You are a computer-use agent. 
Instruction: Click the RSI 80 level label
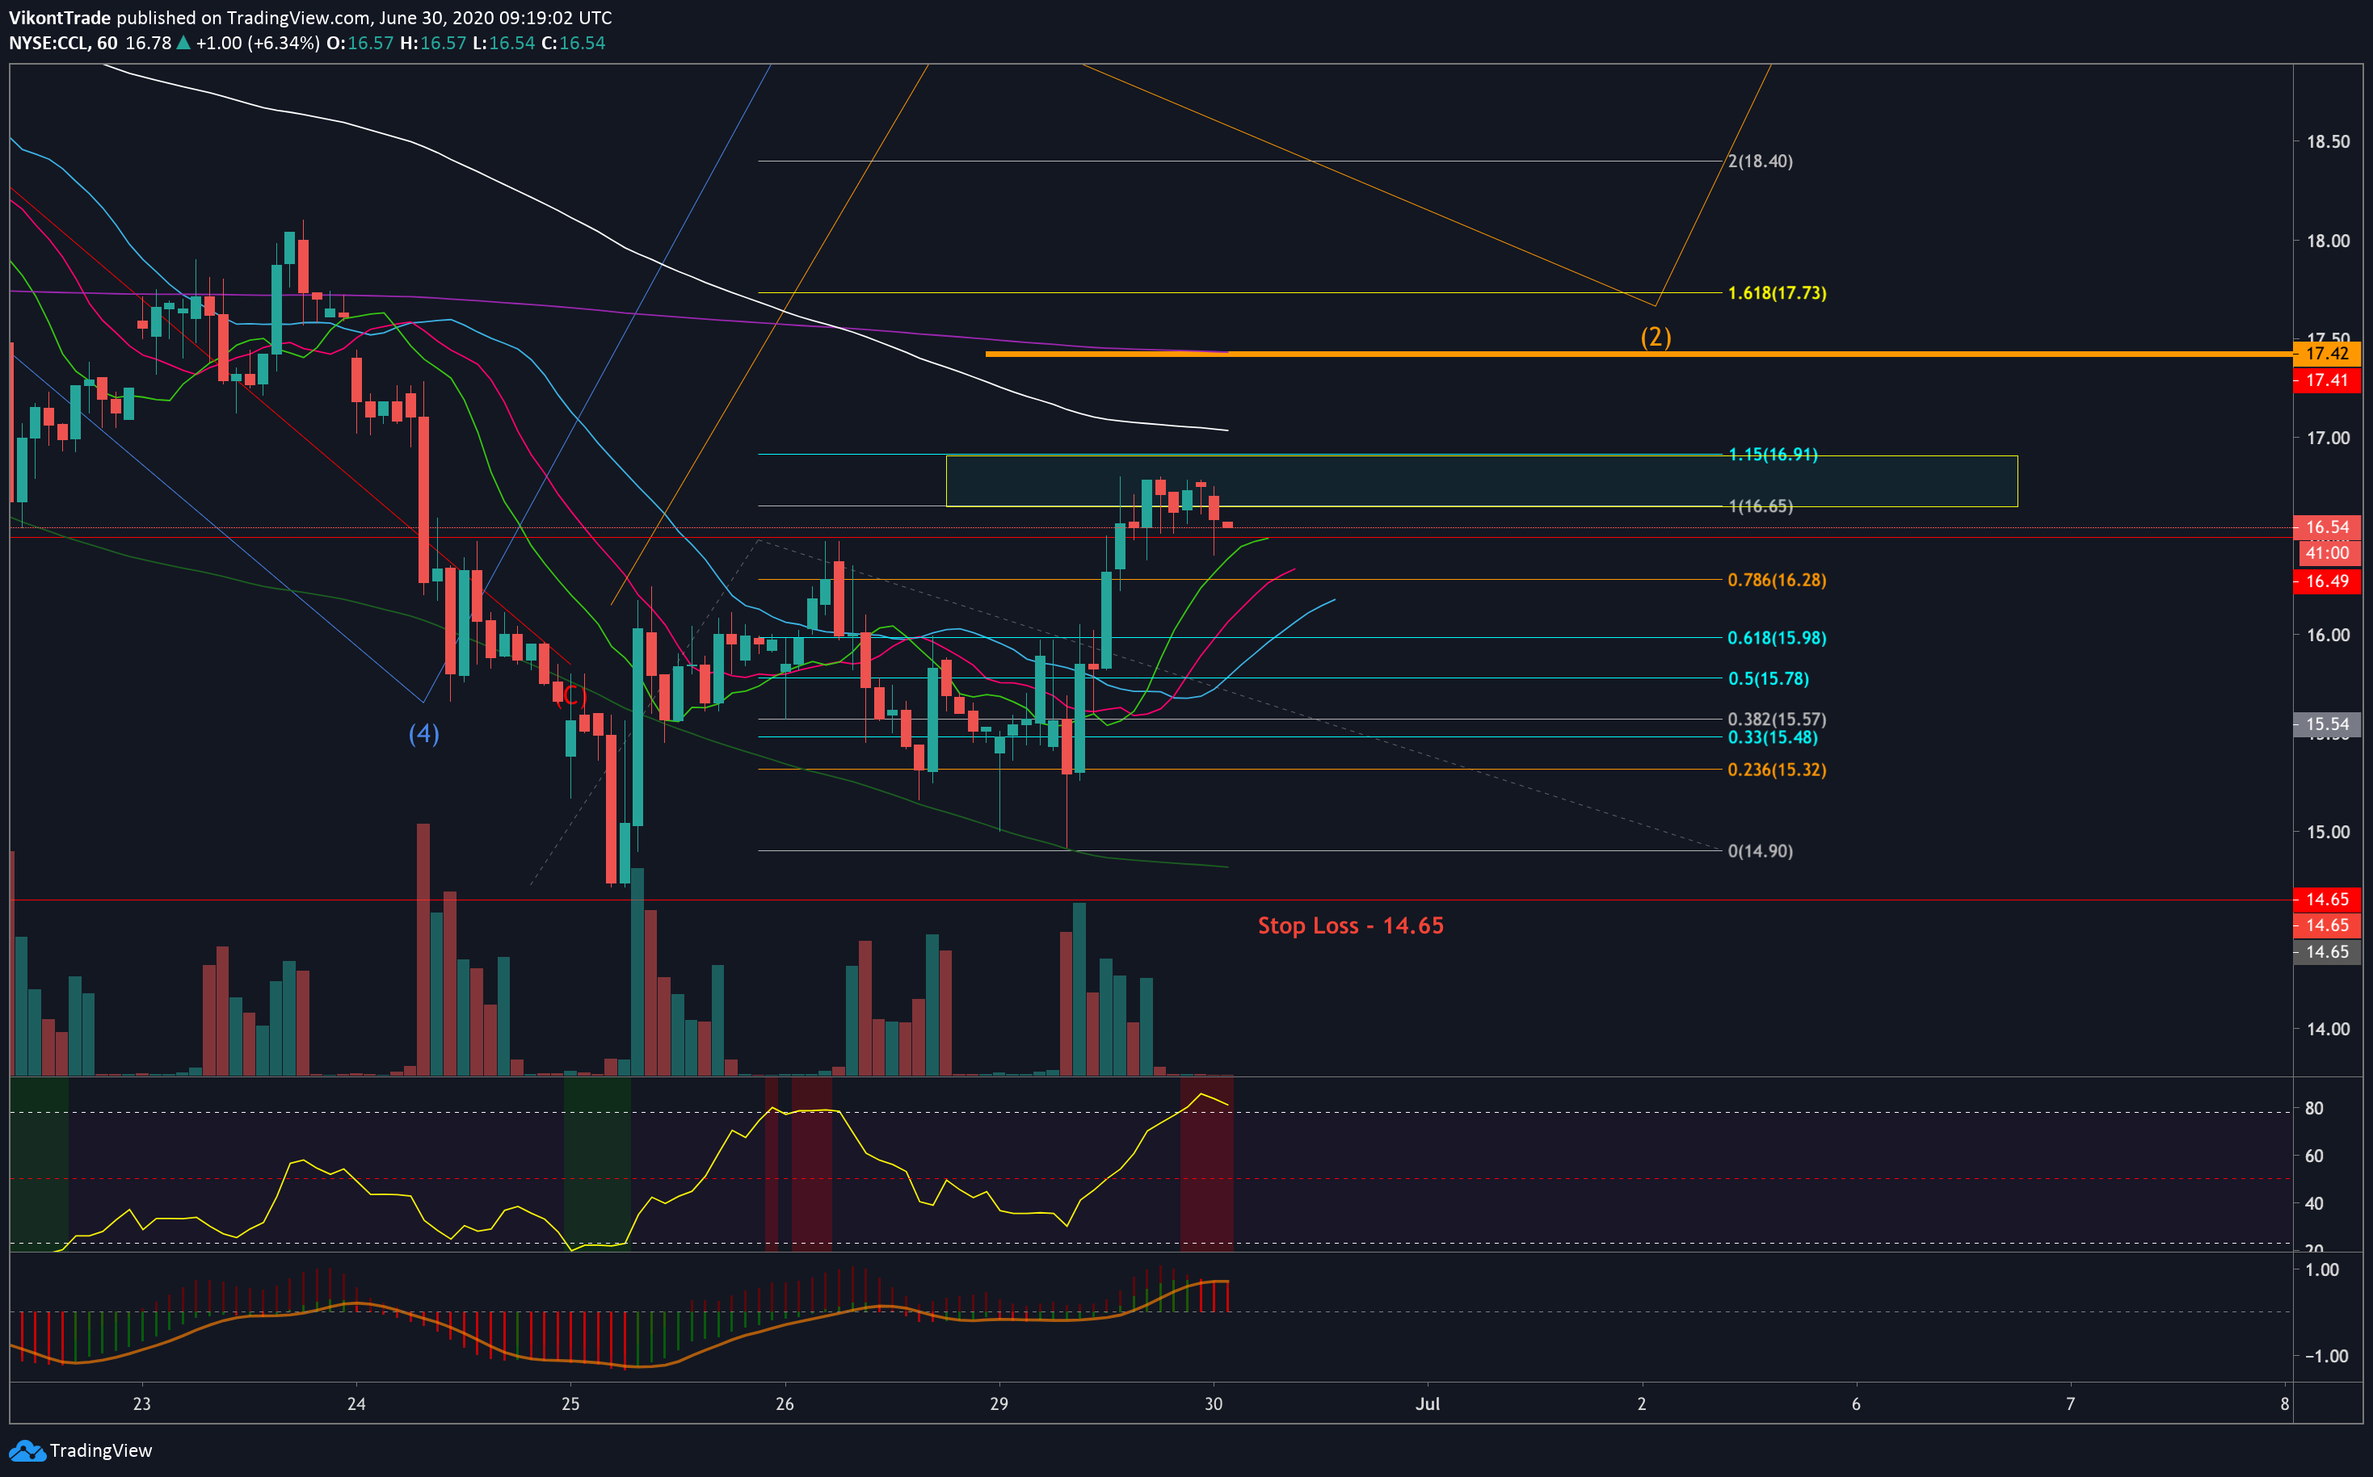pyautogui.click(x=2314, y=1109)
